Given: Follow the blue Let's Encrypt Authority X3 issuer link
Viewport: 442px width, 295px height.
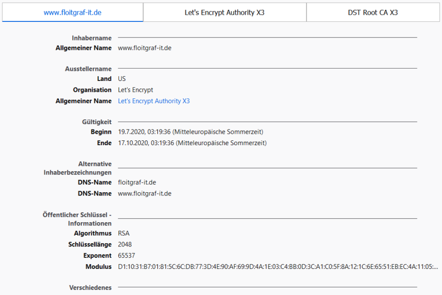Looking at the screenshot, I should click(154, 101).
